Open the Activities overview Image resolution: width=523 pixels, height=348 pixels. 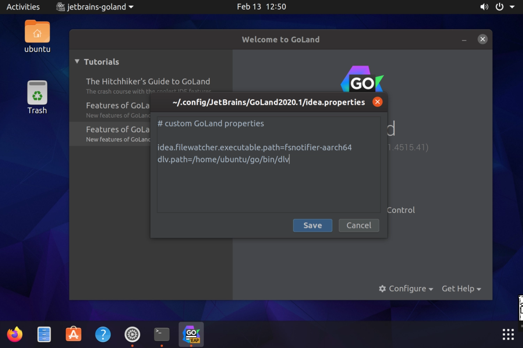pyautogui.click(x=23, y=7)
